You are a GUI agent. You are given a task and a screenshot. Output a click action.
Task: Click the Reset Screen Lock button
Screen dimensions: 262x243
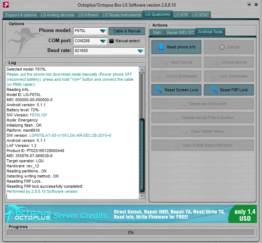click(x=176, y=90)
